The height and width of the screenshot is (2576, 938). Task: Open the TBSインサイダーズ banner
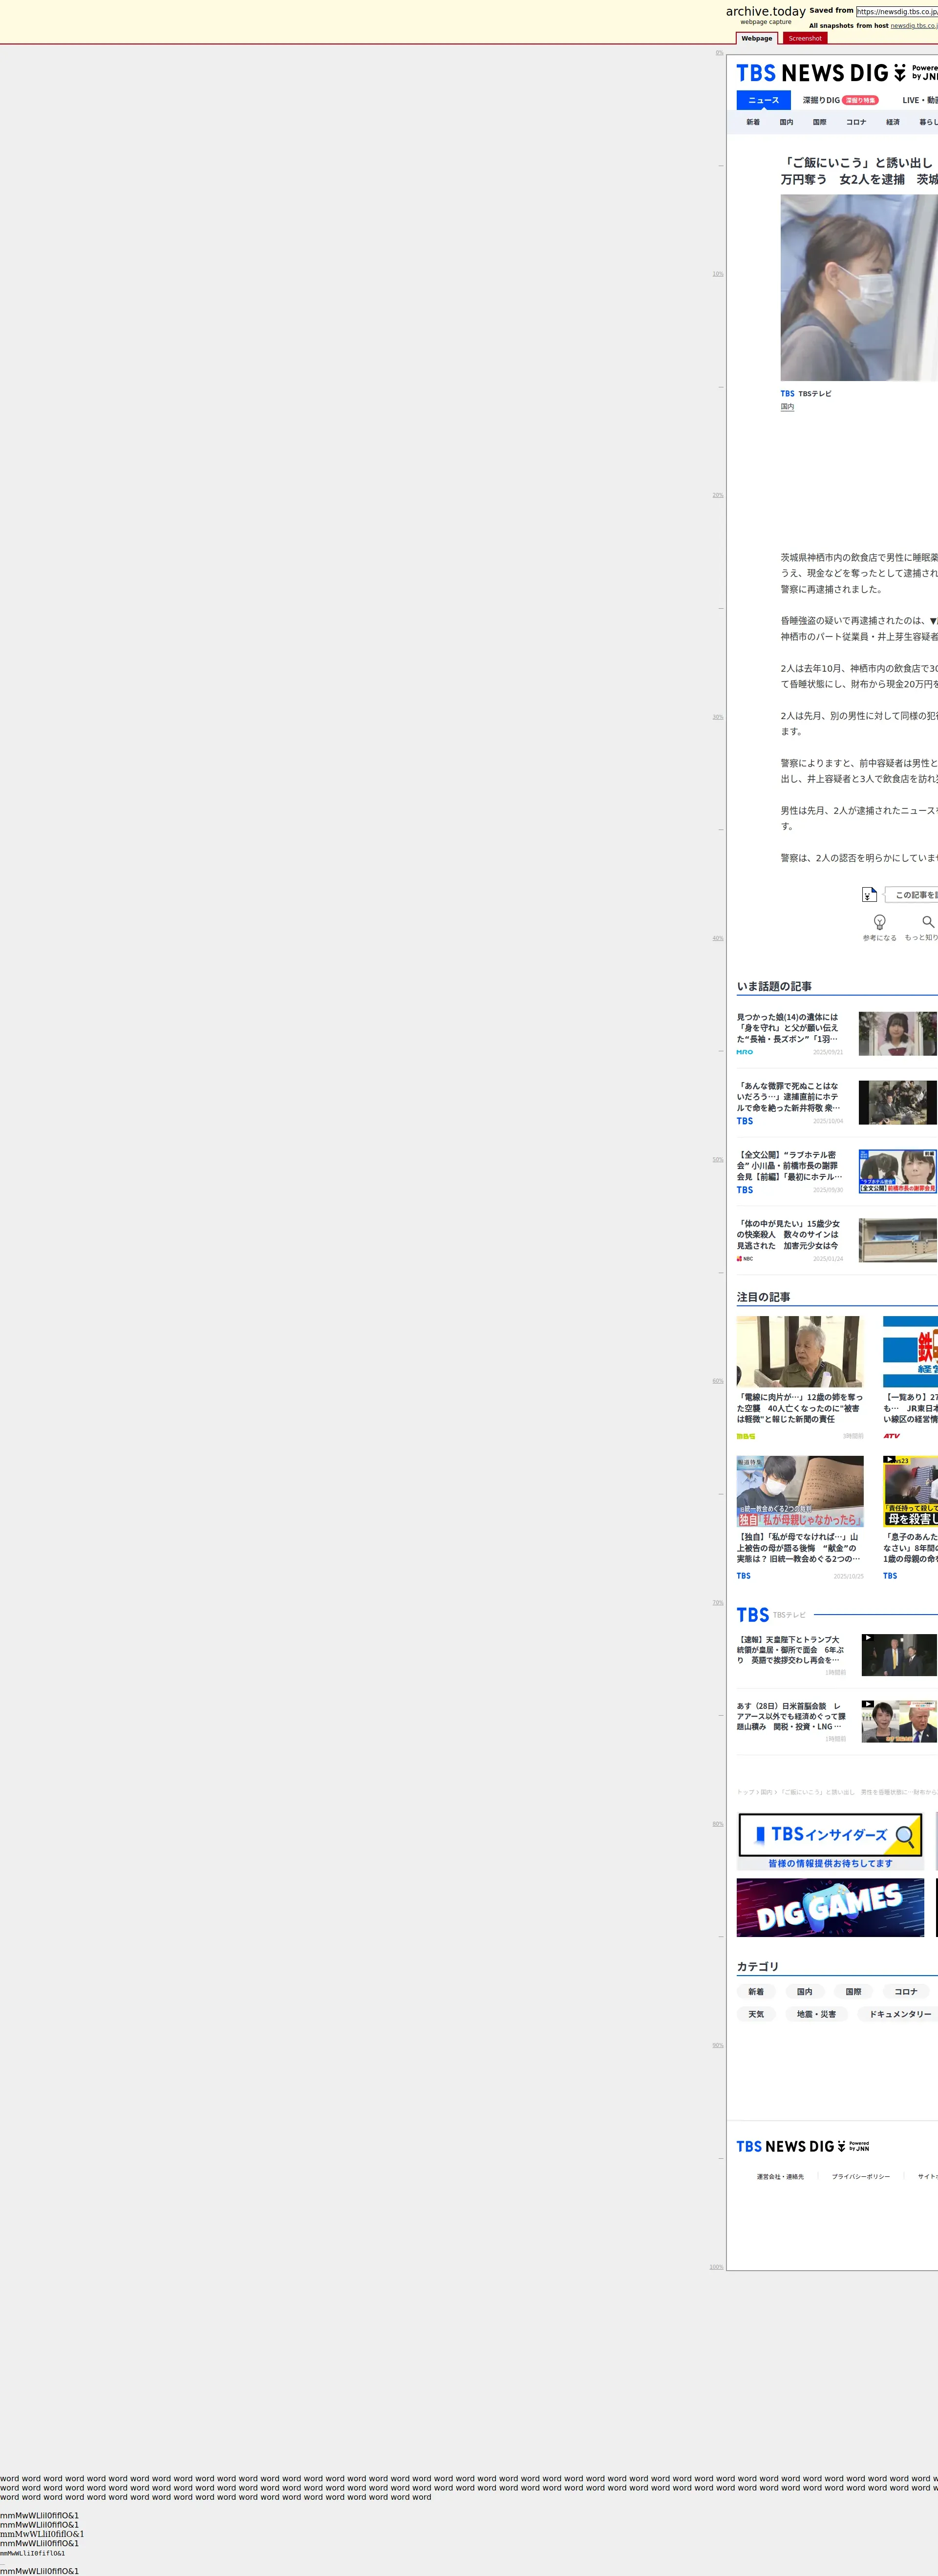(x=830, y=1841)
